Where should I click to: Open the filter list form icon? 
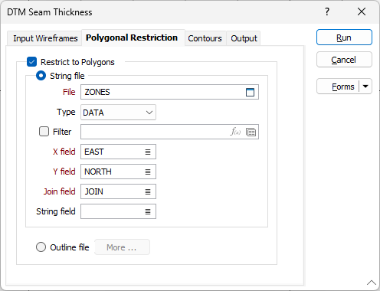pos(251,132)
